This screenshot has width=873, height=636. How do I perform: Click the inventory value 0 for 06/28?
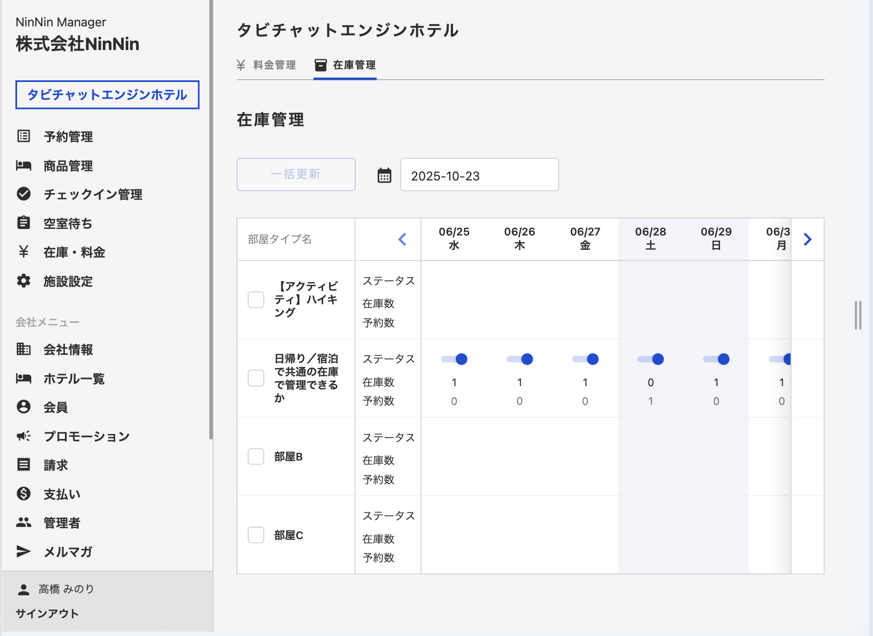pyautogui.click(x=651, y=382)
